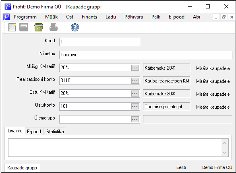This screenshot has height=173, width=236.
Task: Open Realisatsiooni konto lookup button
Action: 135,81
